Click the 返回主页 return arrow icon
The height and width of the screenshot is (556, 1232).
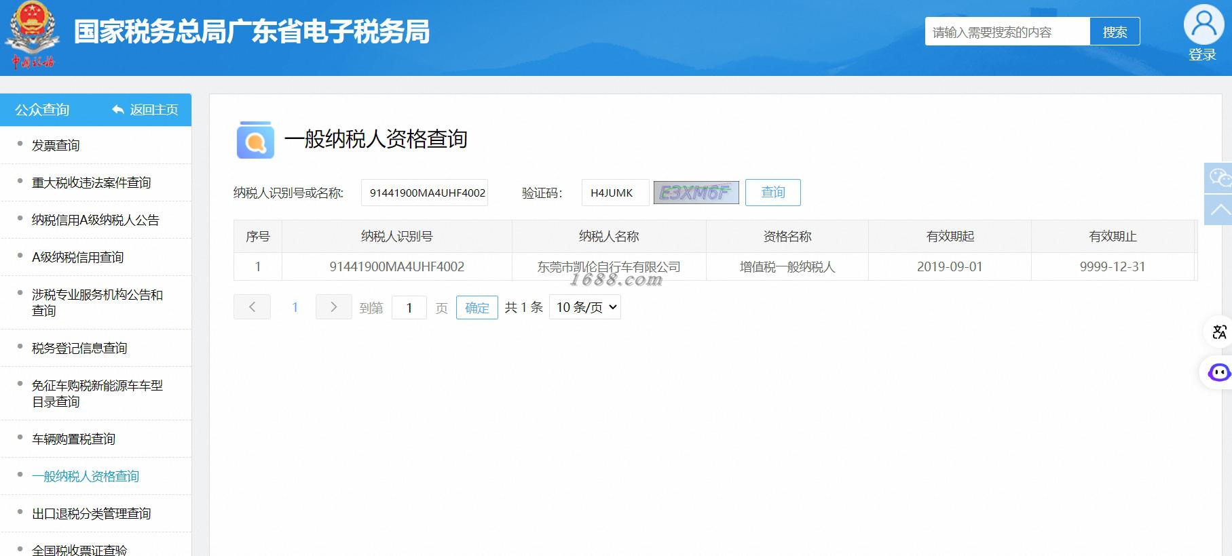(118, 110)
